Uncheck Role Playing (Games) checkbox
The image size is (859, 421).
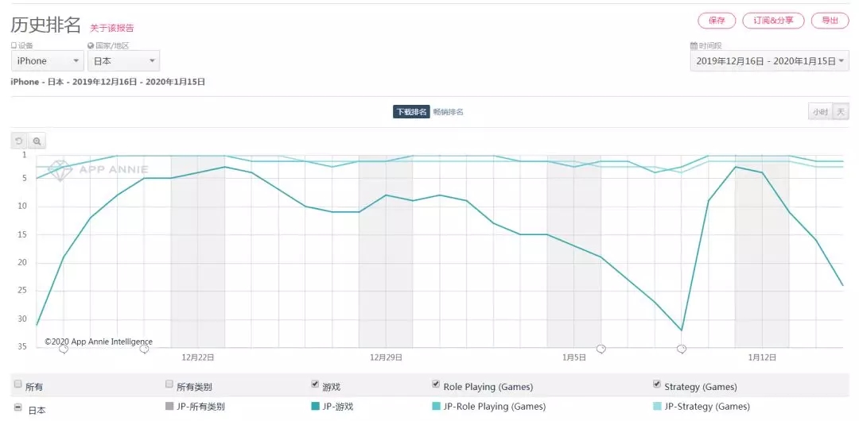(x=436, y=384)
